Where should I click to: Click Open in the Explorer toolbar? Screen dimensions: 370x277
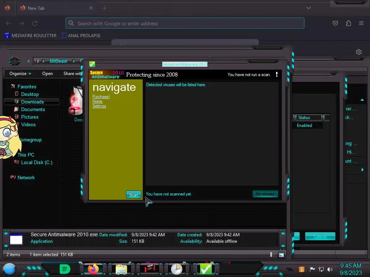pos(47,74)
